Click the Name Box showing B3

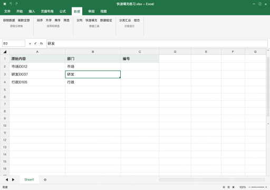click(x=14, y=43)
